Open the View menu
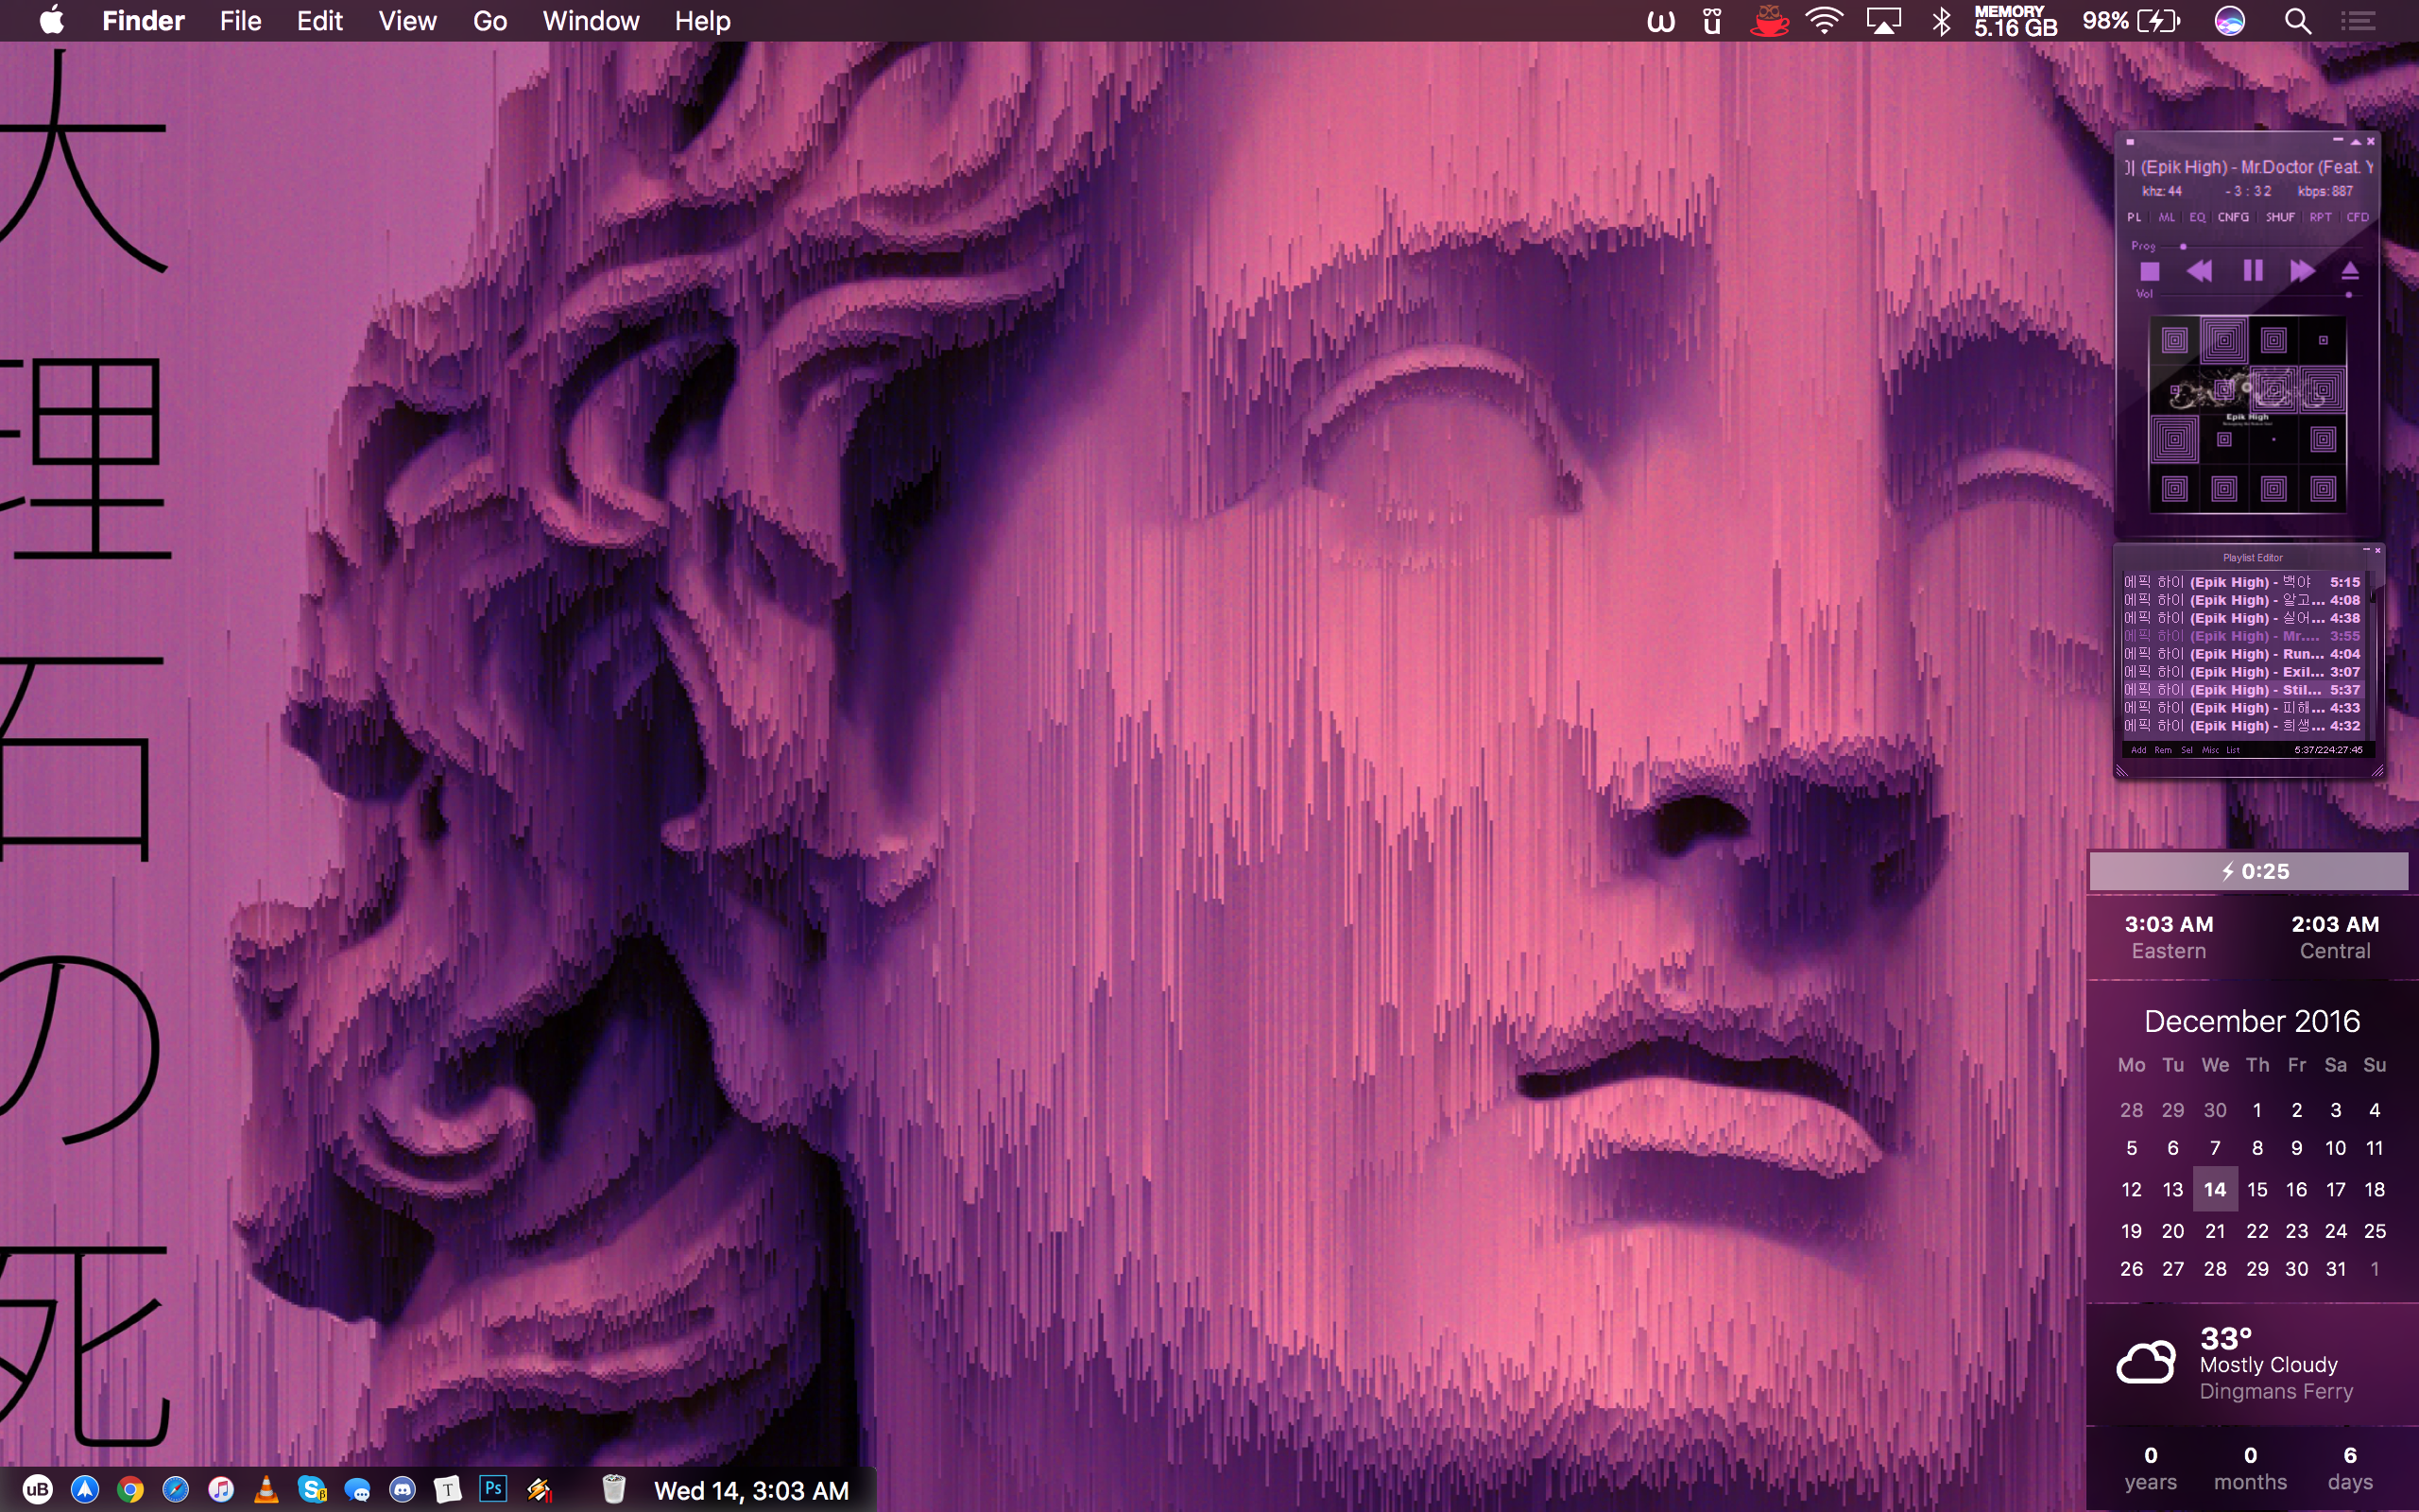This screenshot has height=1512, width=2419. coord(408,21)
